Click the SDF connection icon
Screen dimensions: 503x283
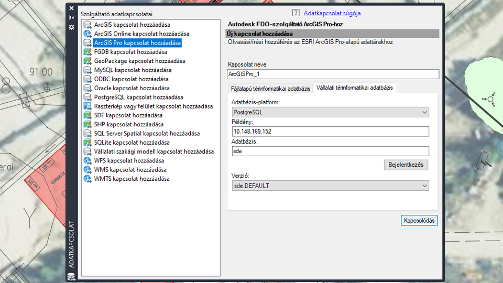[88, 115]
